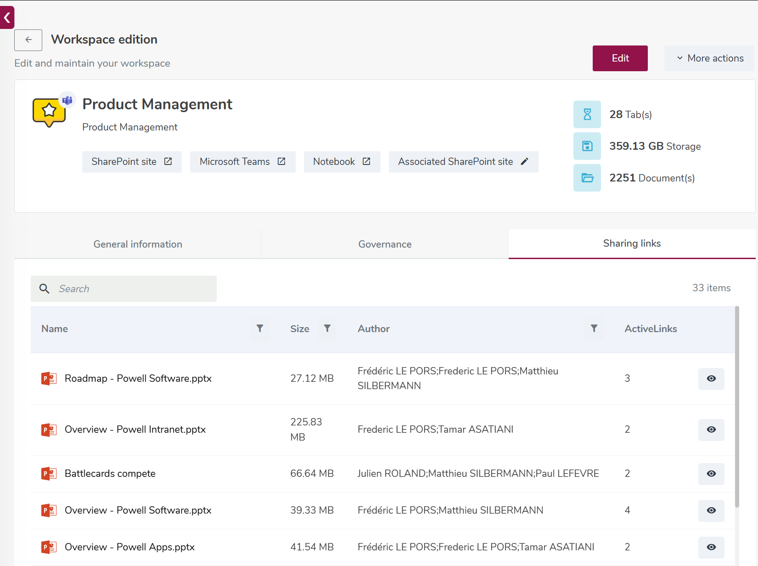Image resolution: width=758 pixels, height=566 pixels.
Task: Click the 66.64 MB size value
Action: tap(312, 474)
